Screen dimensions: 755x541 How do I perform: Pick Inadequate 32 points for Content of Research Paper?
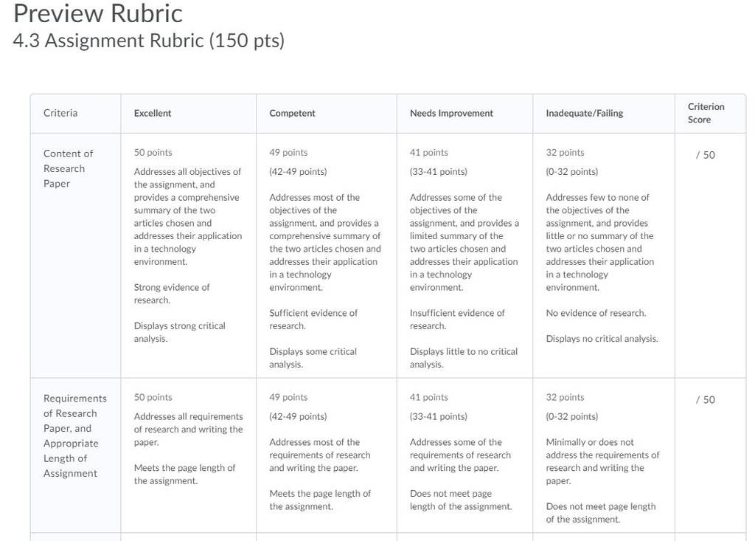pyautogui.click(x=565, y=152)
